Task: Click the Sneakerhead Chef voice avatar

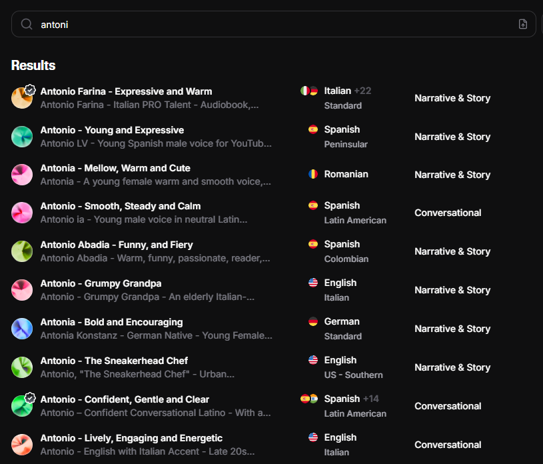Action: [22, 367]
